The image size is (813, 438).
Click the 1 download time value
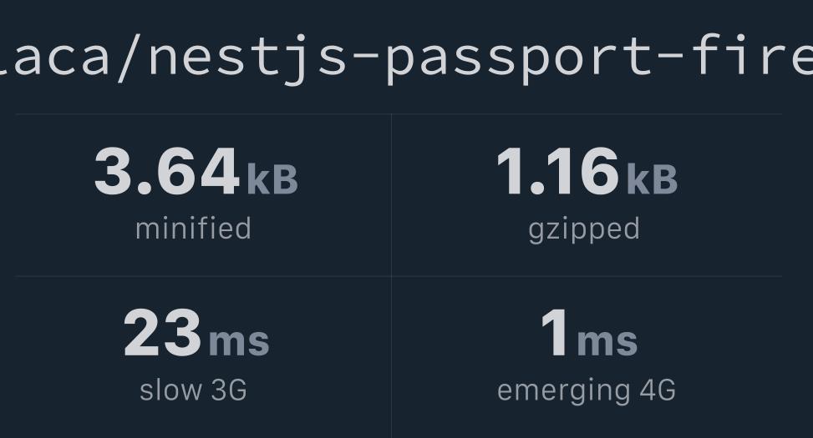click(554, 332)
